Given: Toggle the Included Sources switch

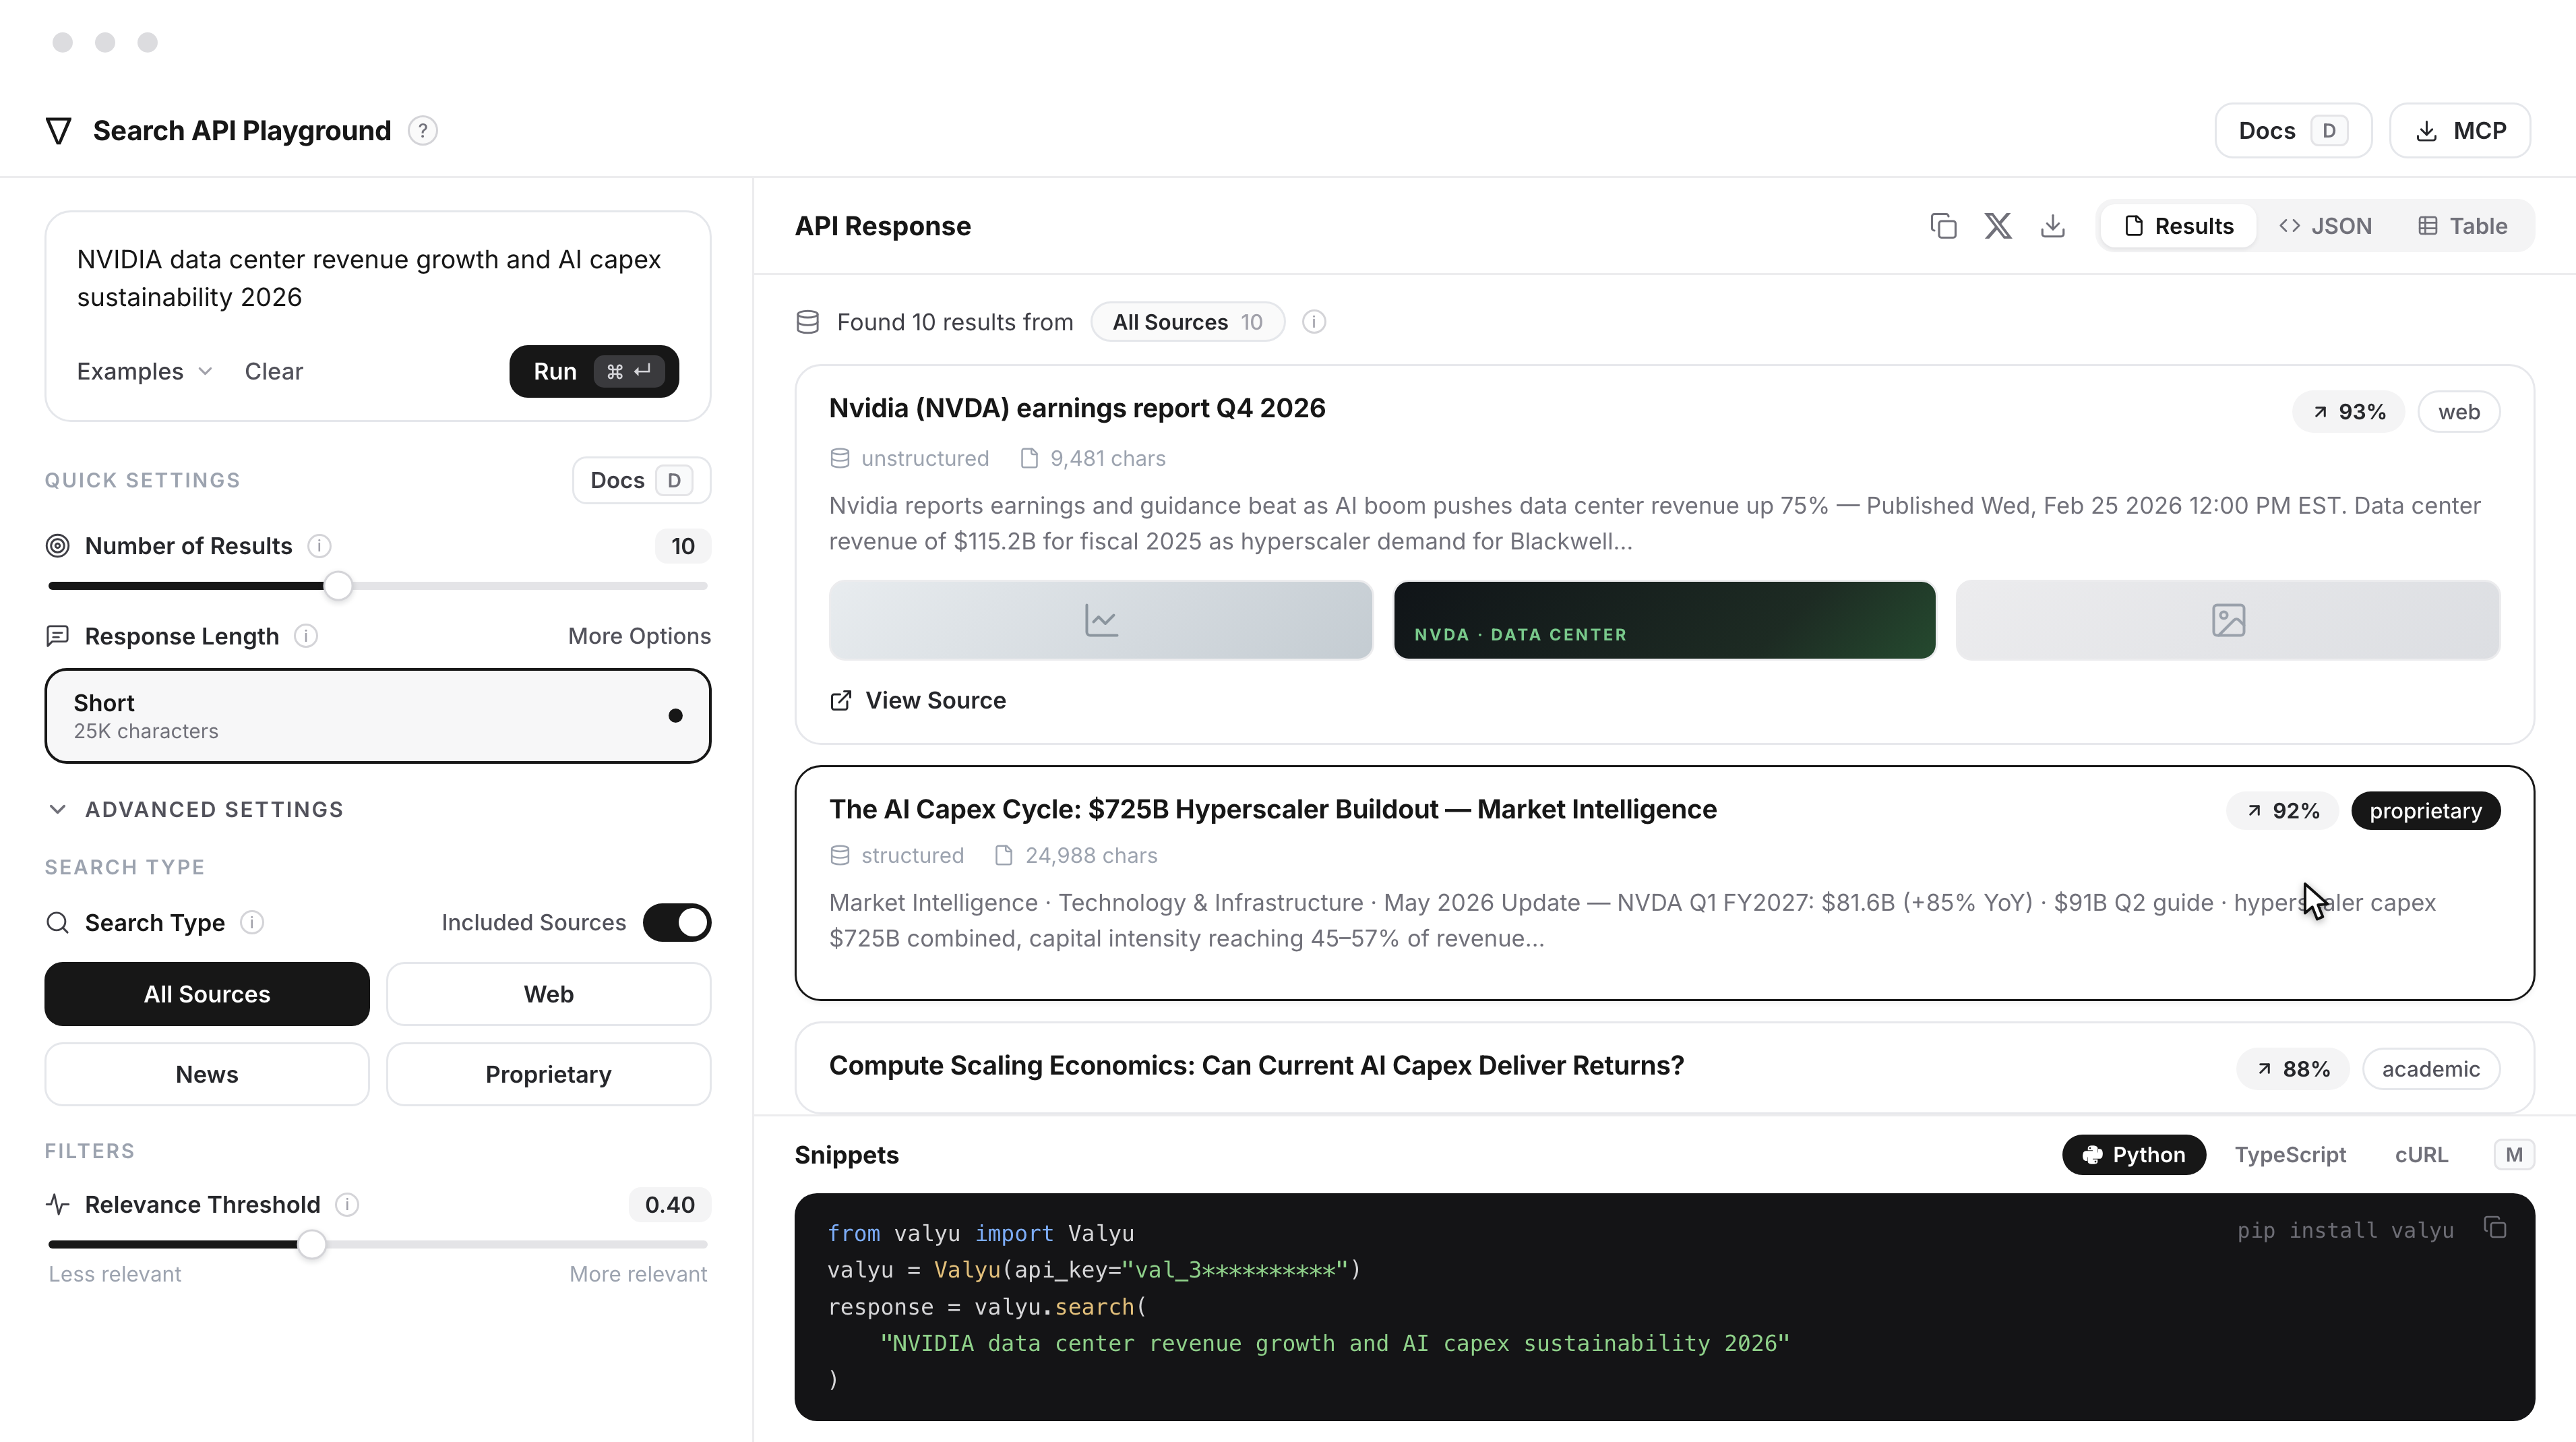Looking at the screenshot, I should 677,923.
